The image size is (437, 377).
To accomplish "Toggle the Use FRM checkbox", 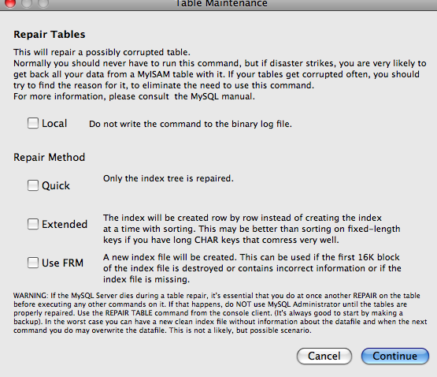I will click(x=33, y=263).
